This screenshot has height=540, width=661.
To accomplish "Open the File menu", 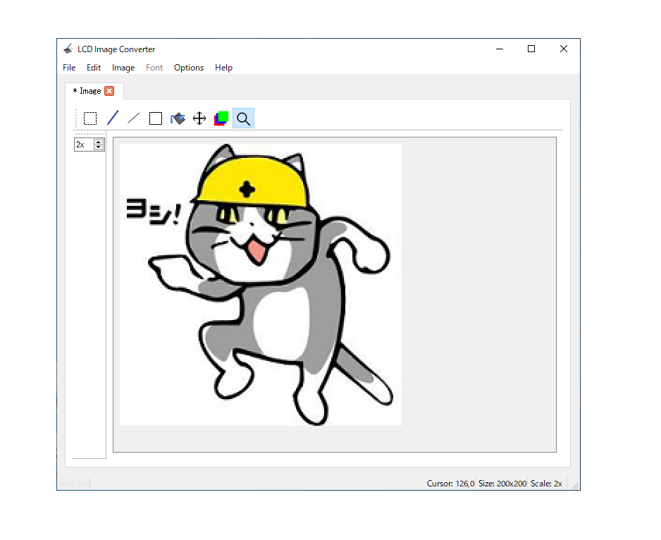I will pos(69,68).
